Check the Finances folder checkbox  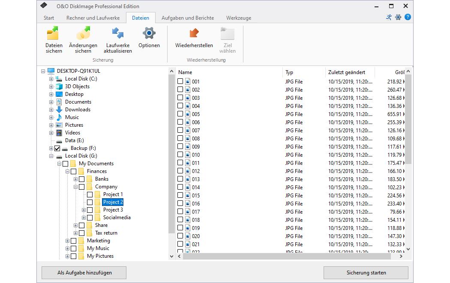pos(73,171)
